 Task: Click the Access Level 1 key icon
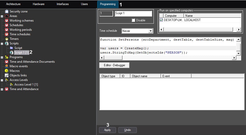[x=11, y=85]
